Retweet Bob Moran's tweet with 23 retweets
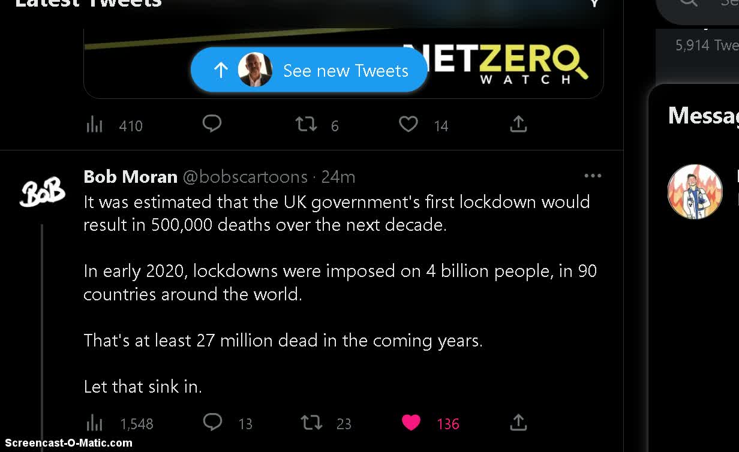This screenshot has width=739, height=452. tap(311, 423)
